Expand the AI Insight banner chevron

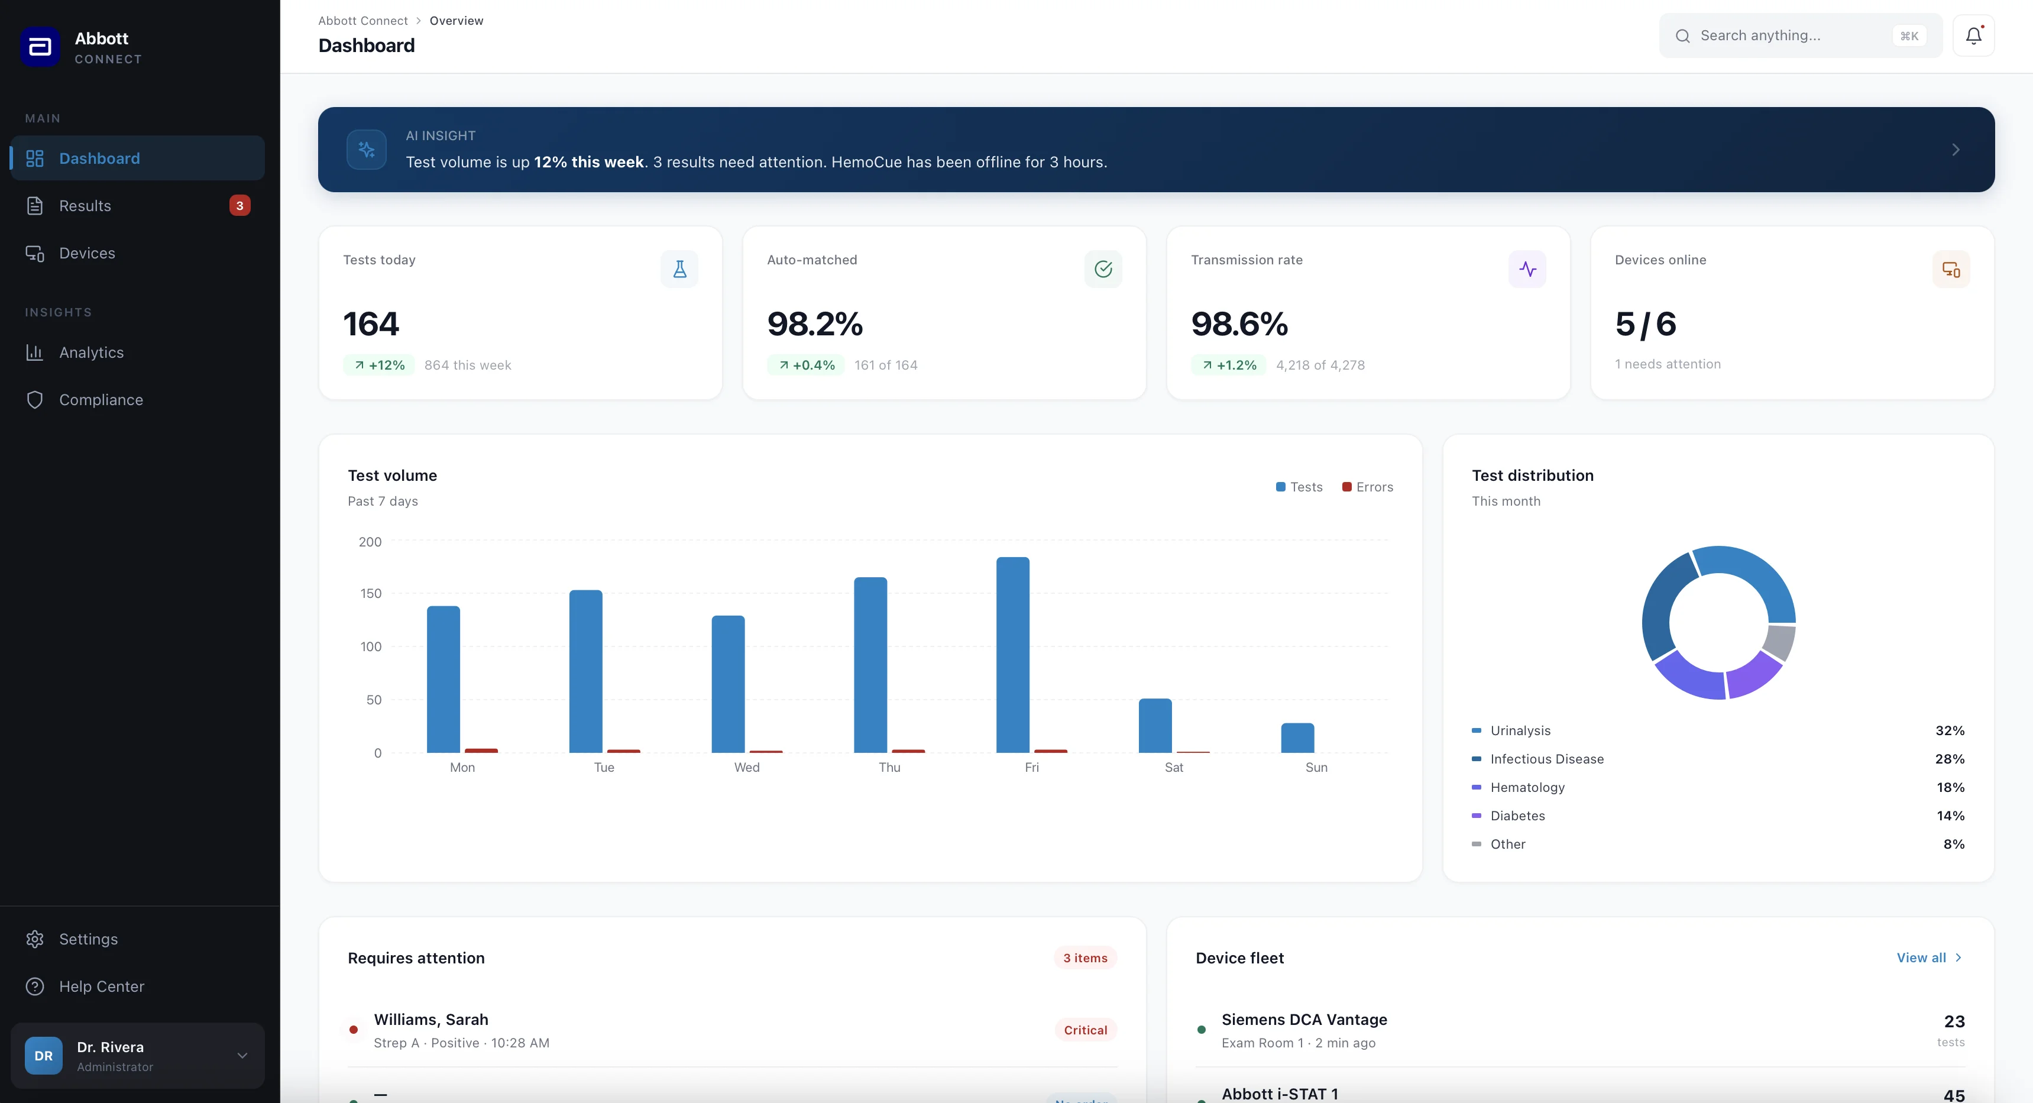pyautogui.click(x=1956, y=150)
